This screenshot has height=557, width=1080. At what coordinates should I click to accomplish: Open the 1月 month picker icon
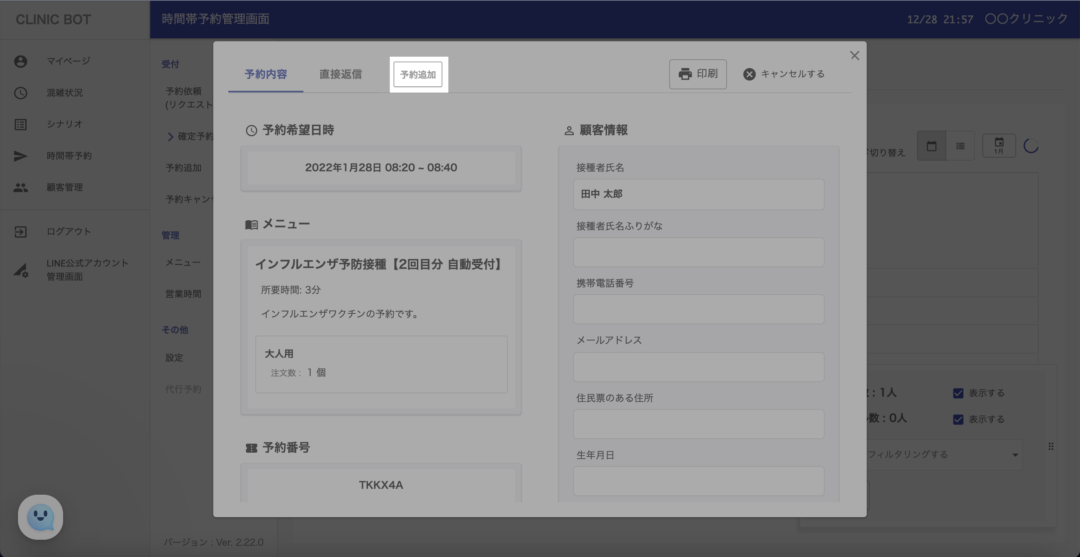(999, 145)
